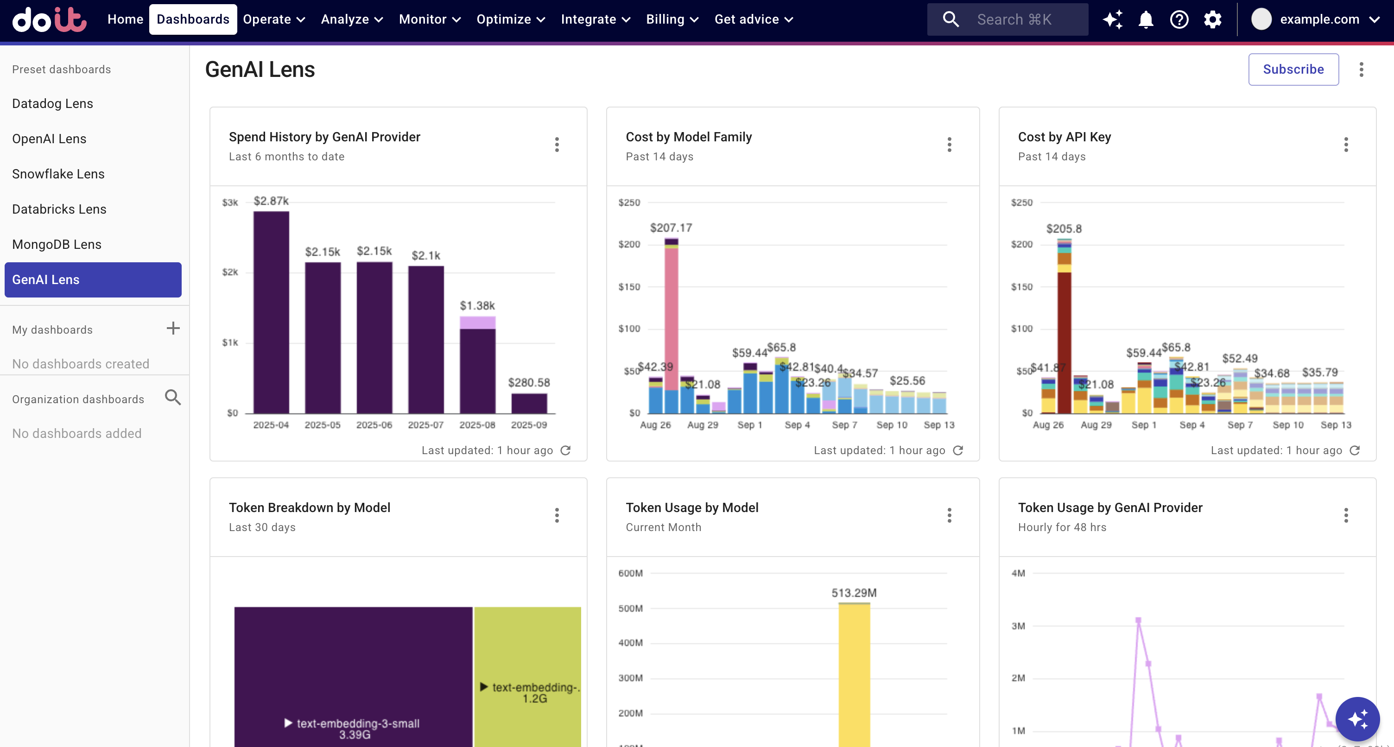This screenshot has width=1394, height=747.
Task: Click the Cost by API Key title
Action: pyautogui.click(x=1065, y=137)
